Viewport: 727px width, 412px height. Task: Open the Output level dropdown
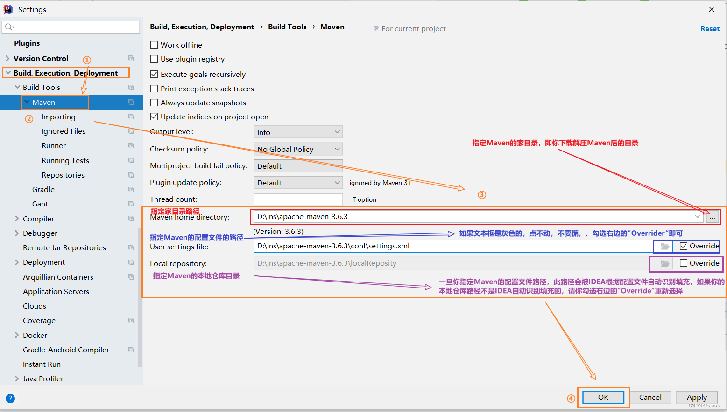(x=298, y=132)
